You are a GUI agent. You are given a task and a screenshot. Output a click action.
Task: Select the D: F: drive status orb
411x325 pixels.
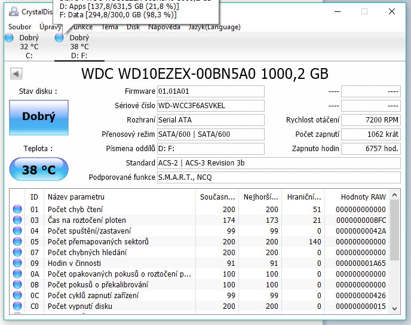59,38
